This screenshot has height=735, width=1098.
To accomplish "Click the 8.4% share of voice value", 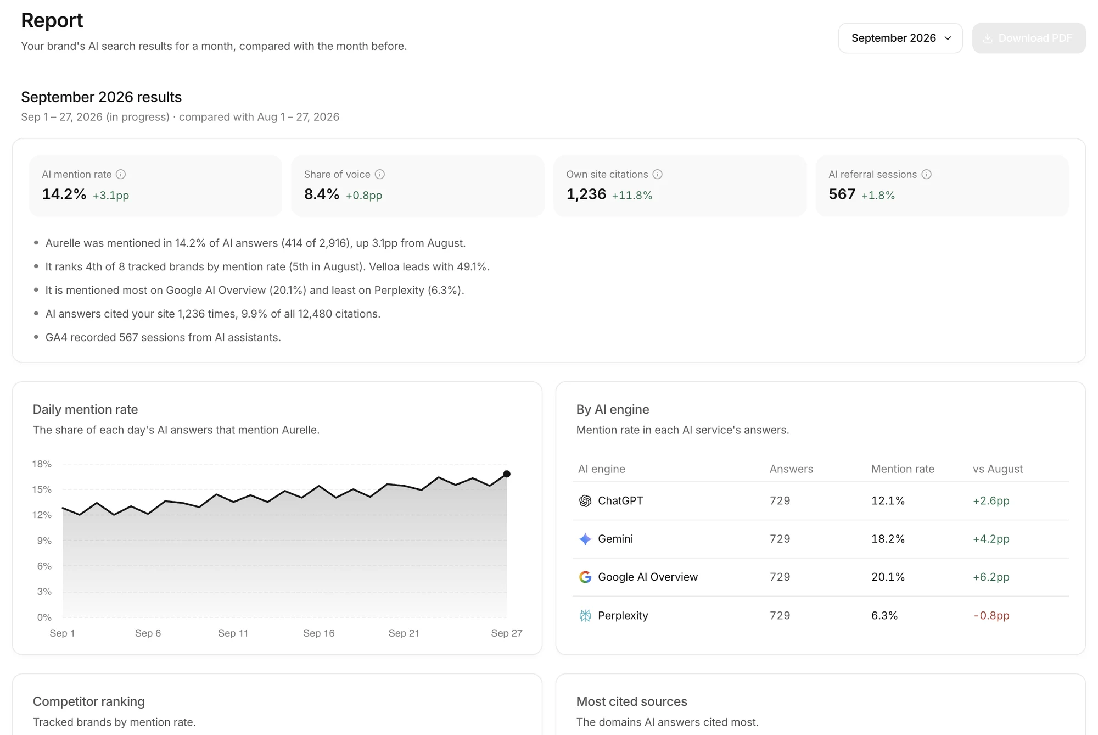I will click(x=322, y=194).
